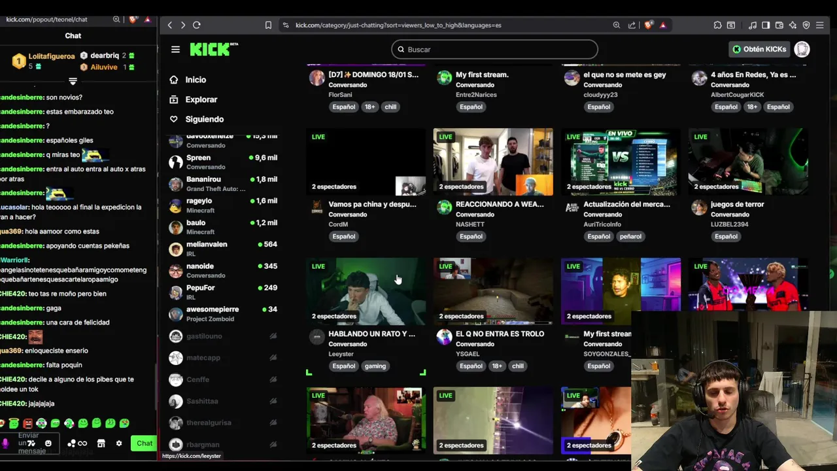Open juegos de terror stream thumbnail

748,162
